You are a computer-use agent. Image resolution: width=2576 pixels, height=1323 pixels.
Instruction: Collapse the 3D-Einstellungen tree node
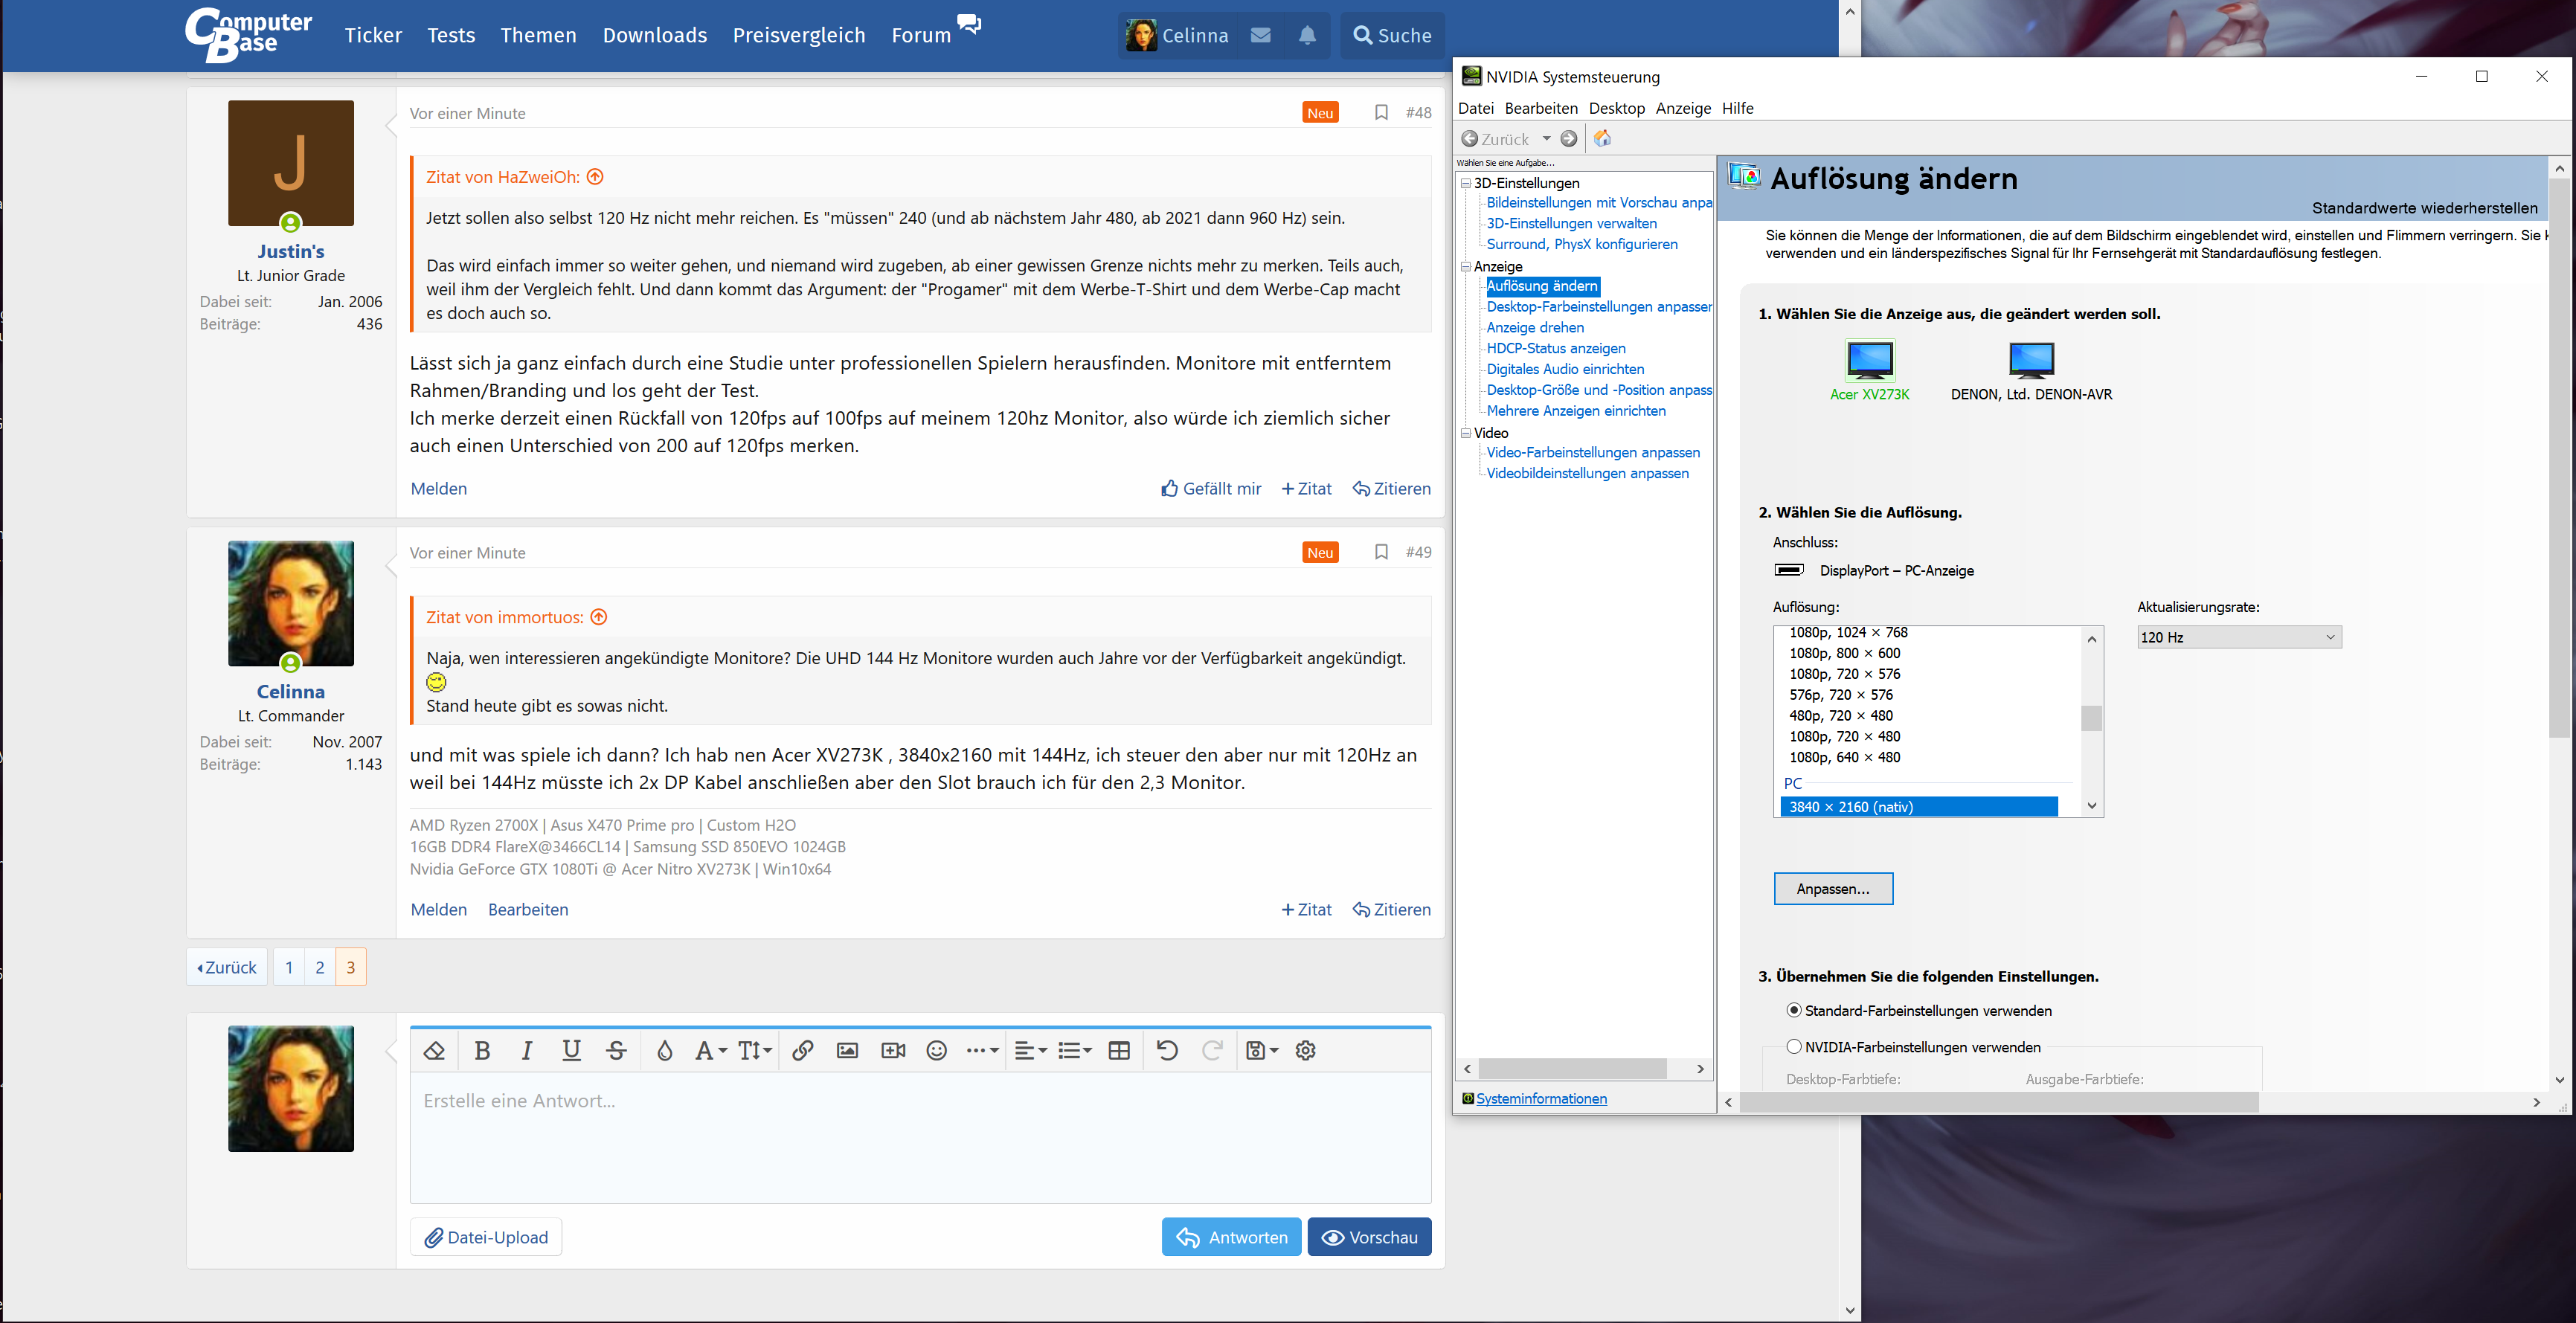(x=1466, y=183)
